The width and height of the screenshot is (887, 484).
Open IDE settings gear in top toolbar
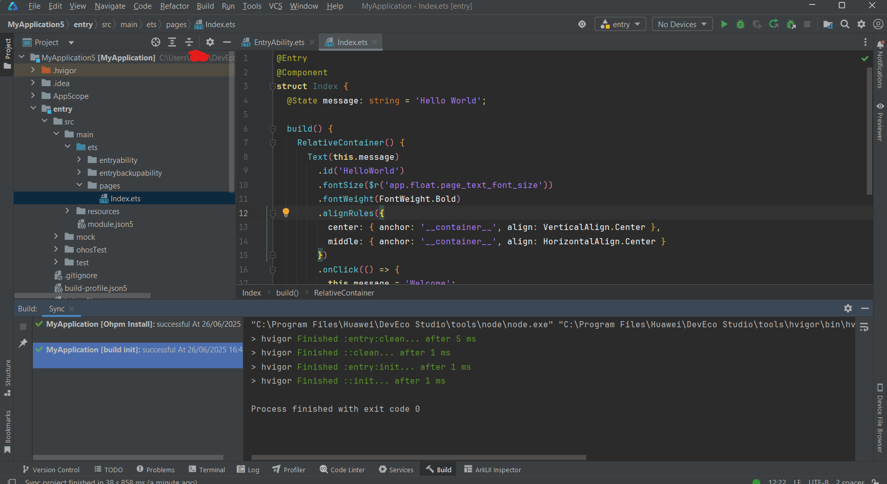click(x=861, y=24)
